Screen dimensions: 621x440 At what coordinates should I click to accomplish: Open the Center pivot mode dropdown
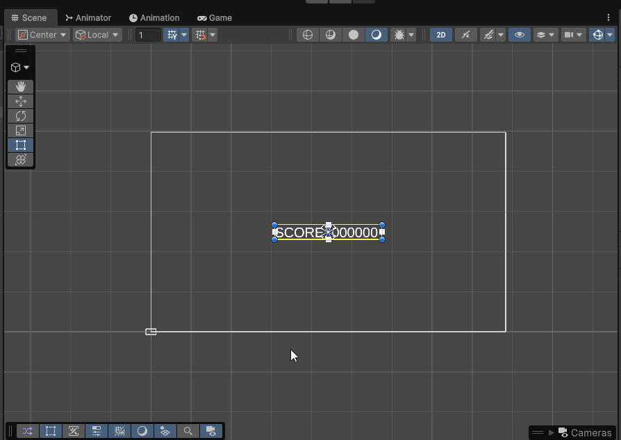(x=43, y=35)
